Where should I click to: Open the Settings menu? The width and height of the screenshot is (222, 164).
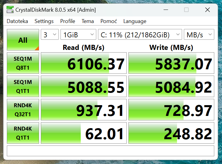[44, 21]
